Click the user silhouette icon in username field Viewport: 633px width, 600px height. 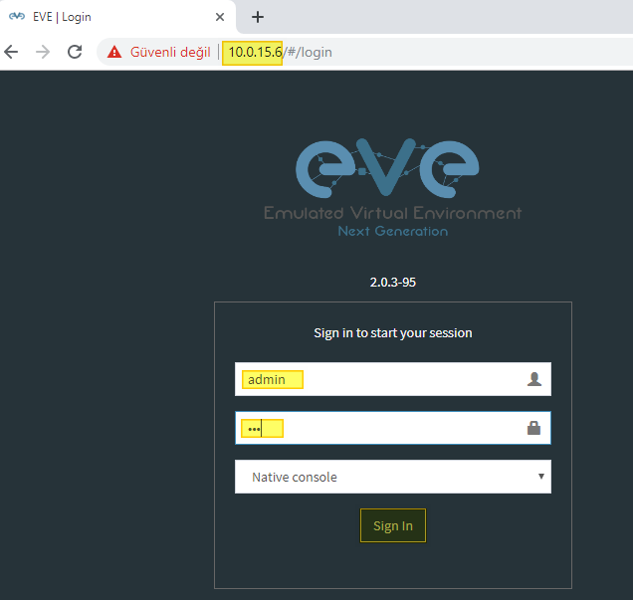[534, 379]
